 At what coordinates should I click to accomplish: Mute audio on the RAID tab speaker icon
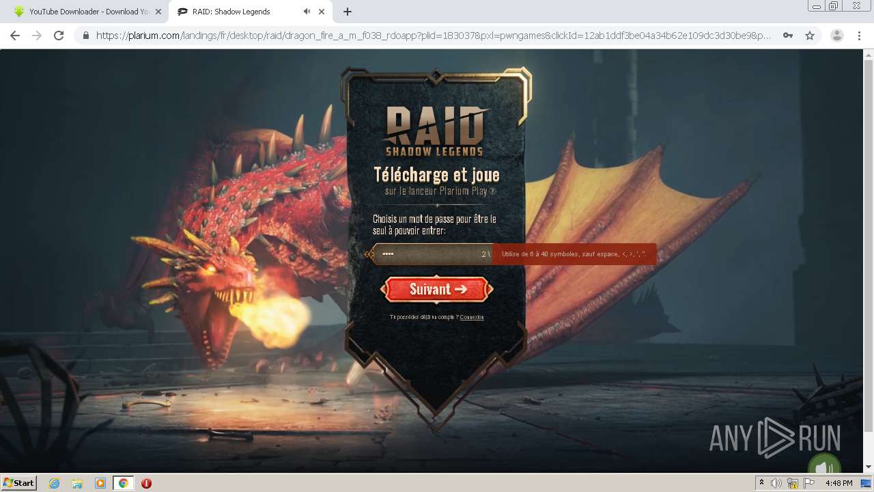coord(307,12)
